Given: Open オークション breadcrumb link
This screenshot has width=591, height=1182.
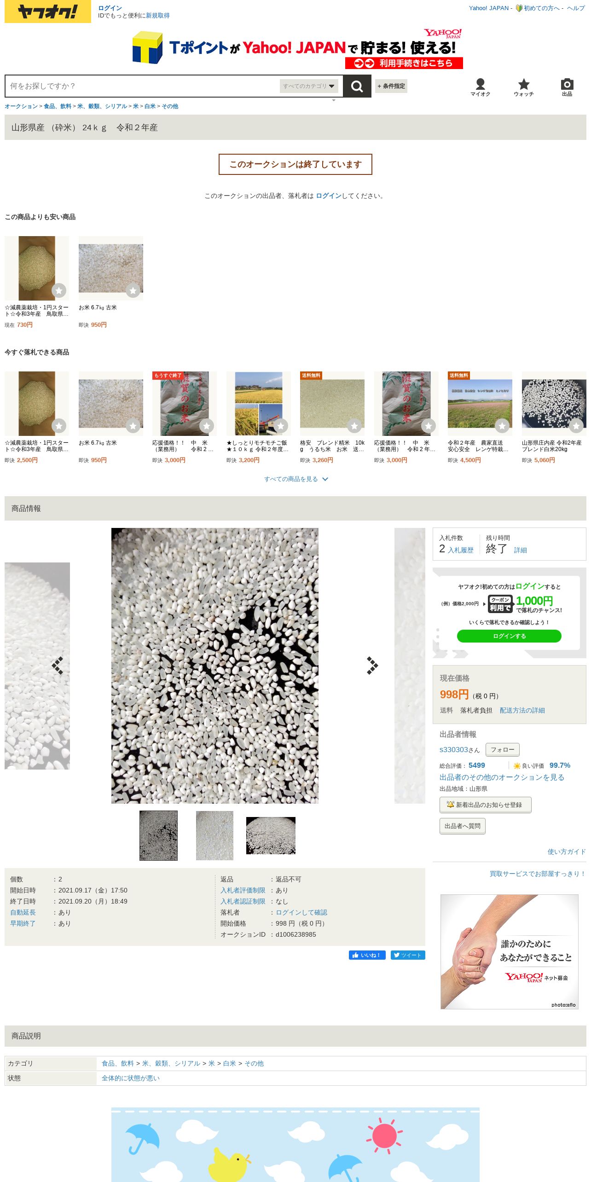Looking at the screenshot, I should pyautogui.click(x=21, y=106).
